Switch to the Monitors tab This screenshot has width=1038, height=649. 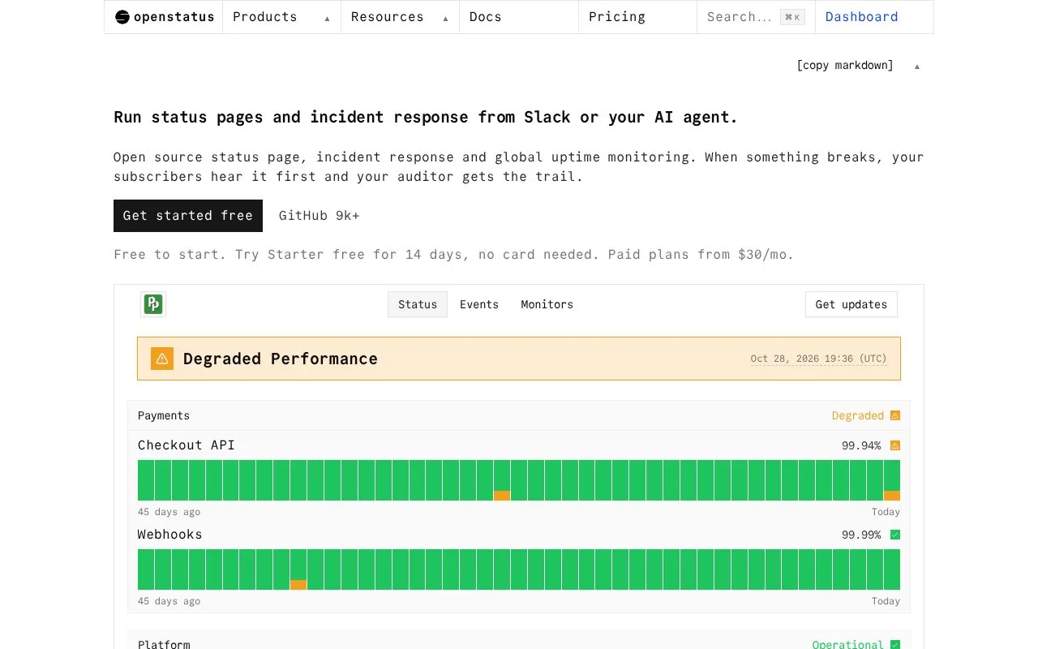[x=547, y=304]
